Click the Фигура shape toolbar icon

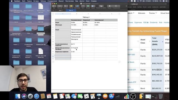click(88, 6)
